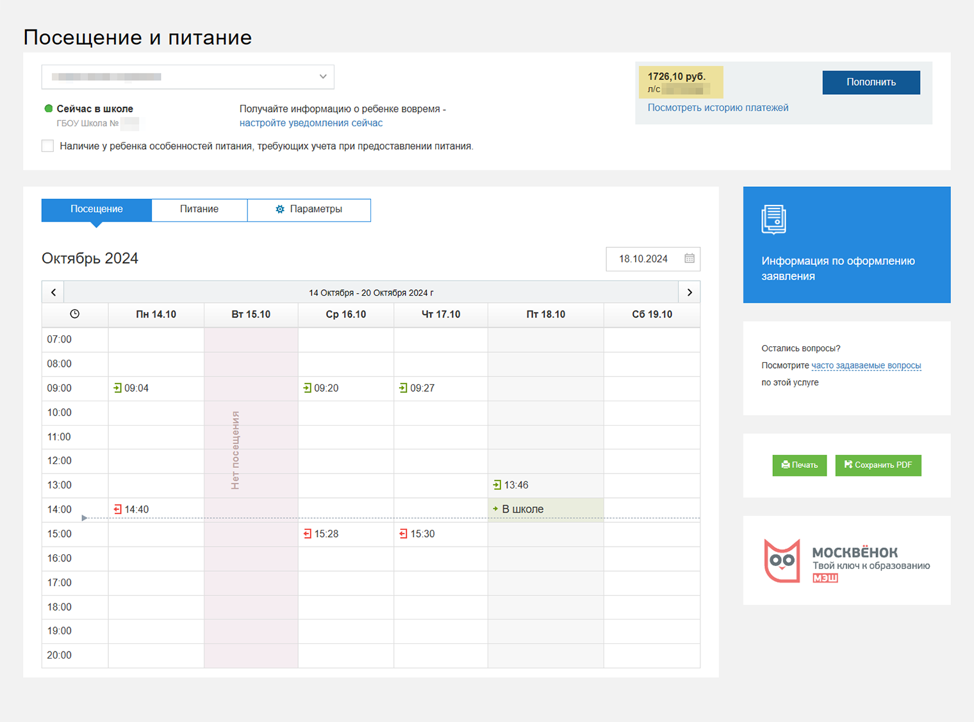
Task: Click the 'ГБОУ Школа №' school name text
Action: (88, 123)
